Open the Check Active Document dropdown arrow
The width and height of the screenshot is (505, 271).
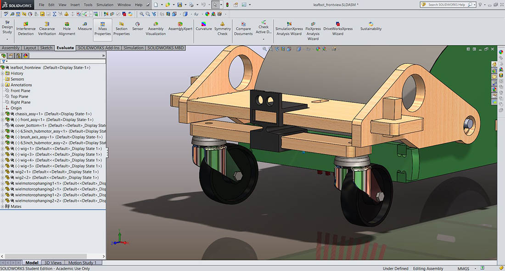[x=264, y=39]
